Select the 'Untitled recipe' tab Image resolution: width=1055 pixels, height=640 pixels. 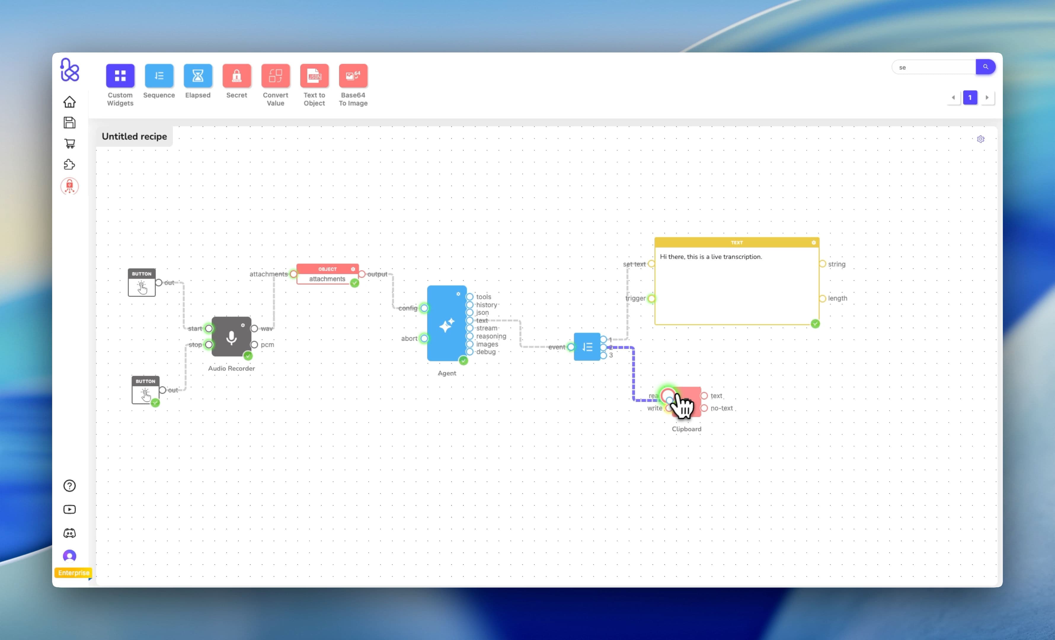(134, 136)
